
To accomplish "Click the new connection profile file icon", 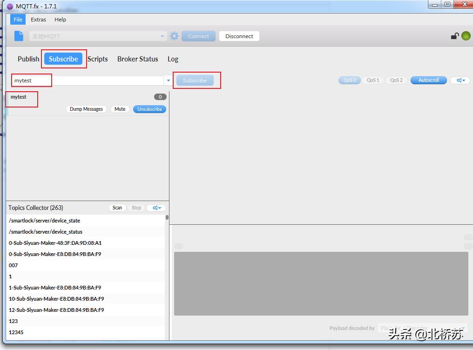I will point(19,36).
